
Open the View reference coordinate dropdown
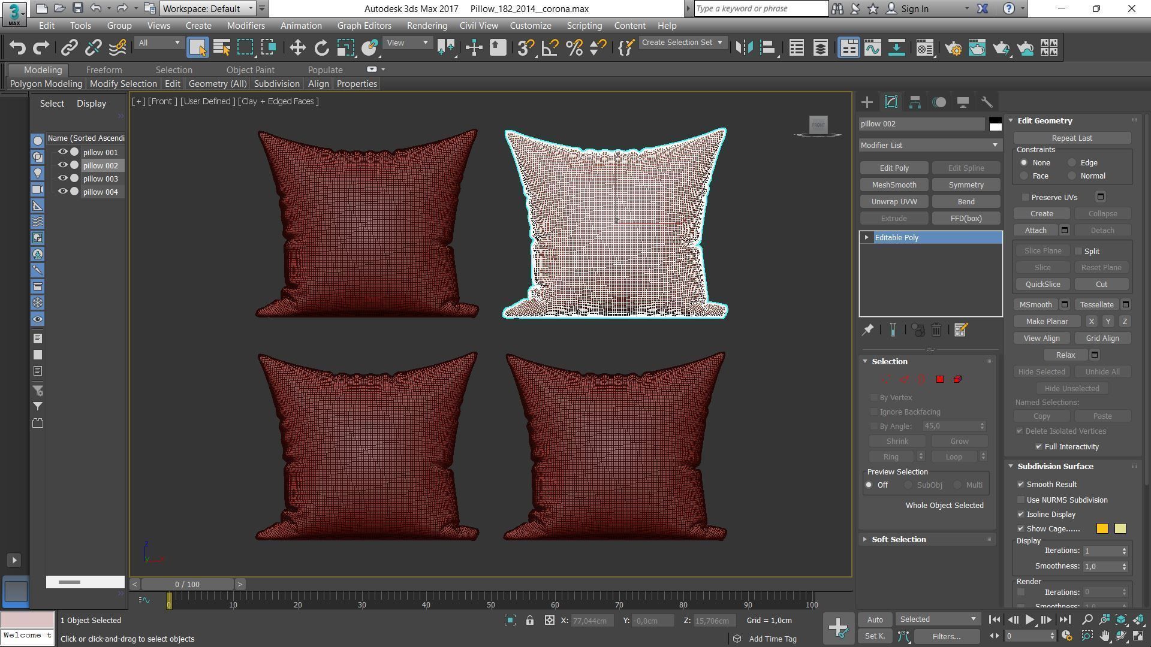[408, 43]
